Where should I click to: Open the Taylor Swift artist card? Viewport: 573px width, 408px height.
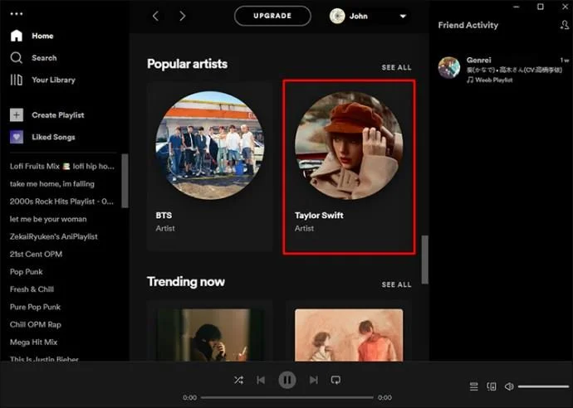[349, 167]
